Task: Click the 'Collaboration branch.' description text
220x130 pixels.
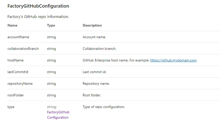Action: [99, 49]
